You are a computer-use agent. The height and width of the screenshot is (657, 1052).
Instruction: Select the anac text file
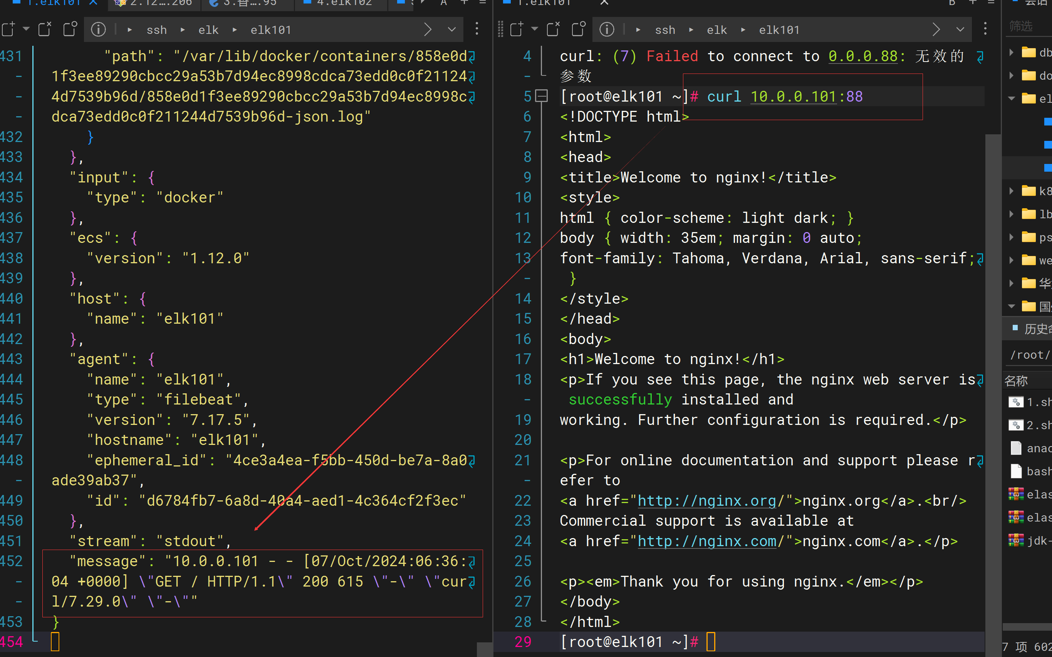[1030, 448]
